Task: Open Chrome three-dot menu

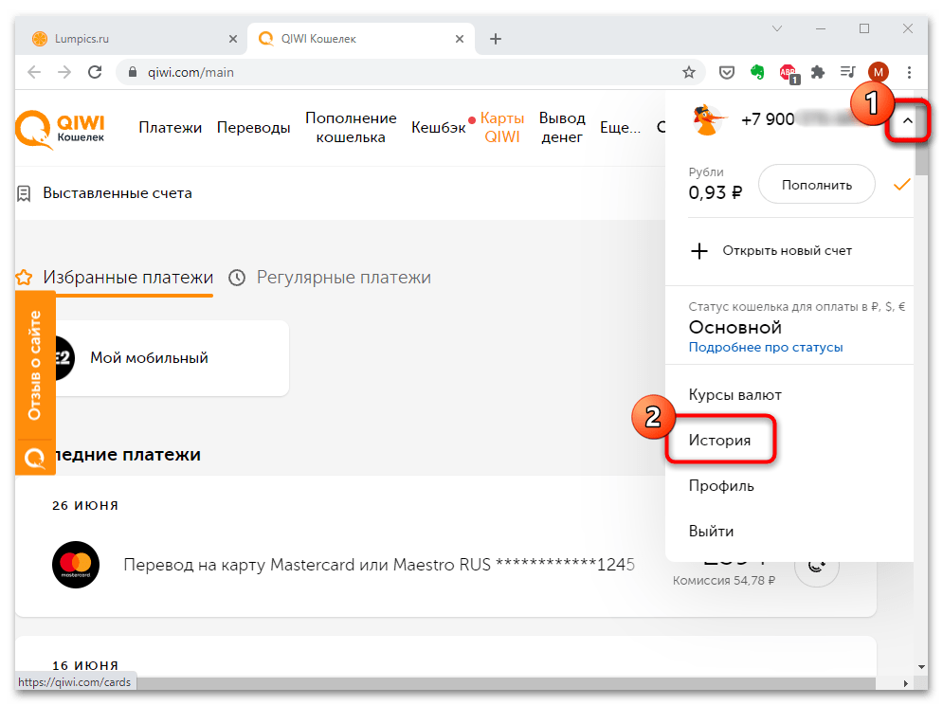Action: click(910, 72)
